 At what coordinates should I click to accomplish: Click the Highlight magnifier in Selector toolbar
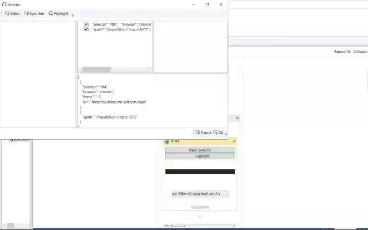point(59,13)
